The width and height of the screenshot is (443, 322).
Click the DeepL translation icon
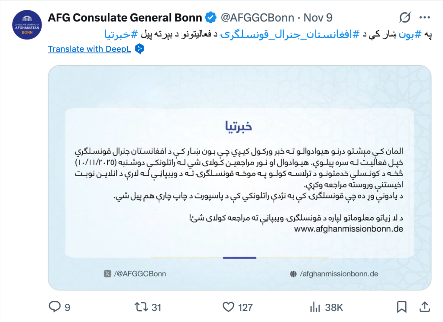coord(139,49)
